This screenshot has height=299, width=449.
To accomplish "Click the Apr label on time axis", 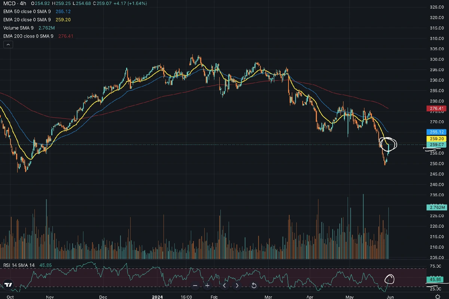I will point(310,297).
